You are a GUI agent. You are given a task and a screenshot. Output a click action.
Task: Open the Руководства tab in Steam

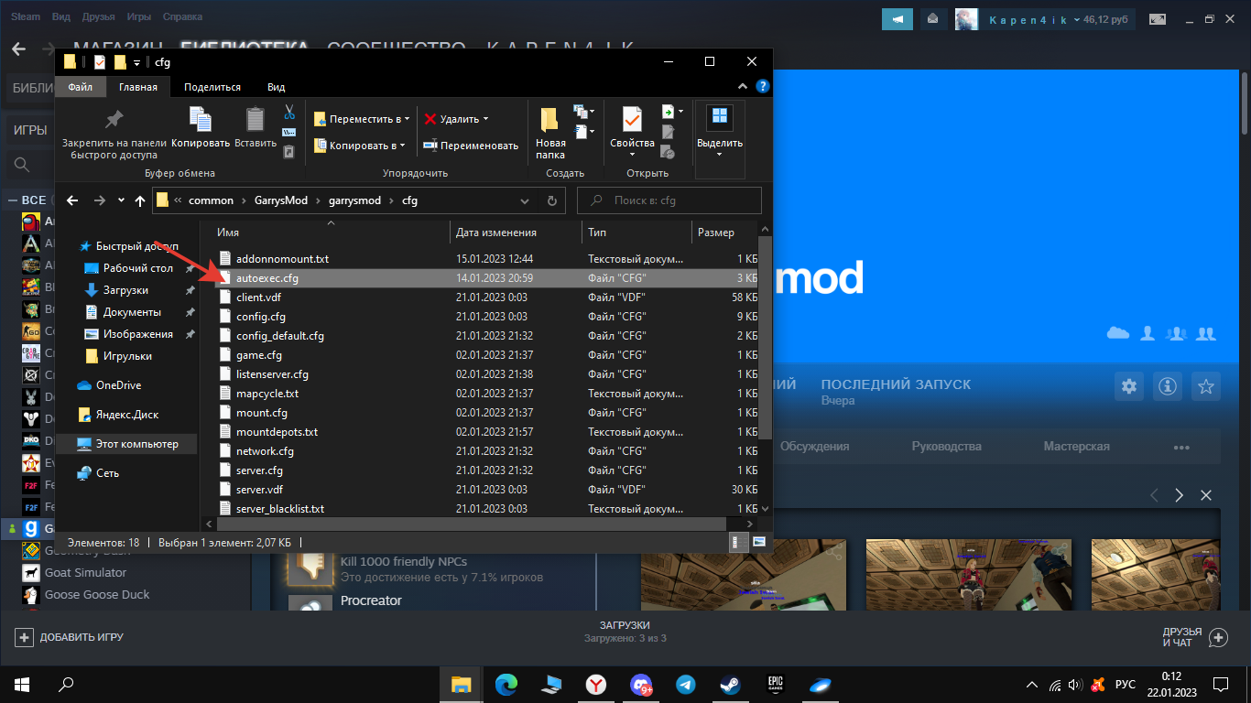946,447
